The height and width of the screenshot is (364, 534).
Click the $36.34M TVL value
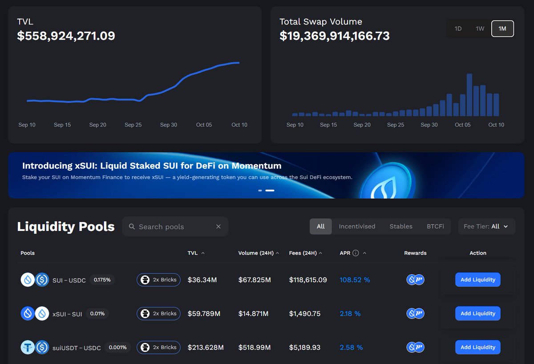202,280
